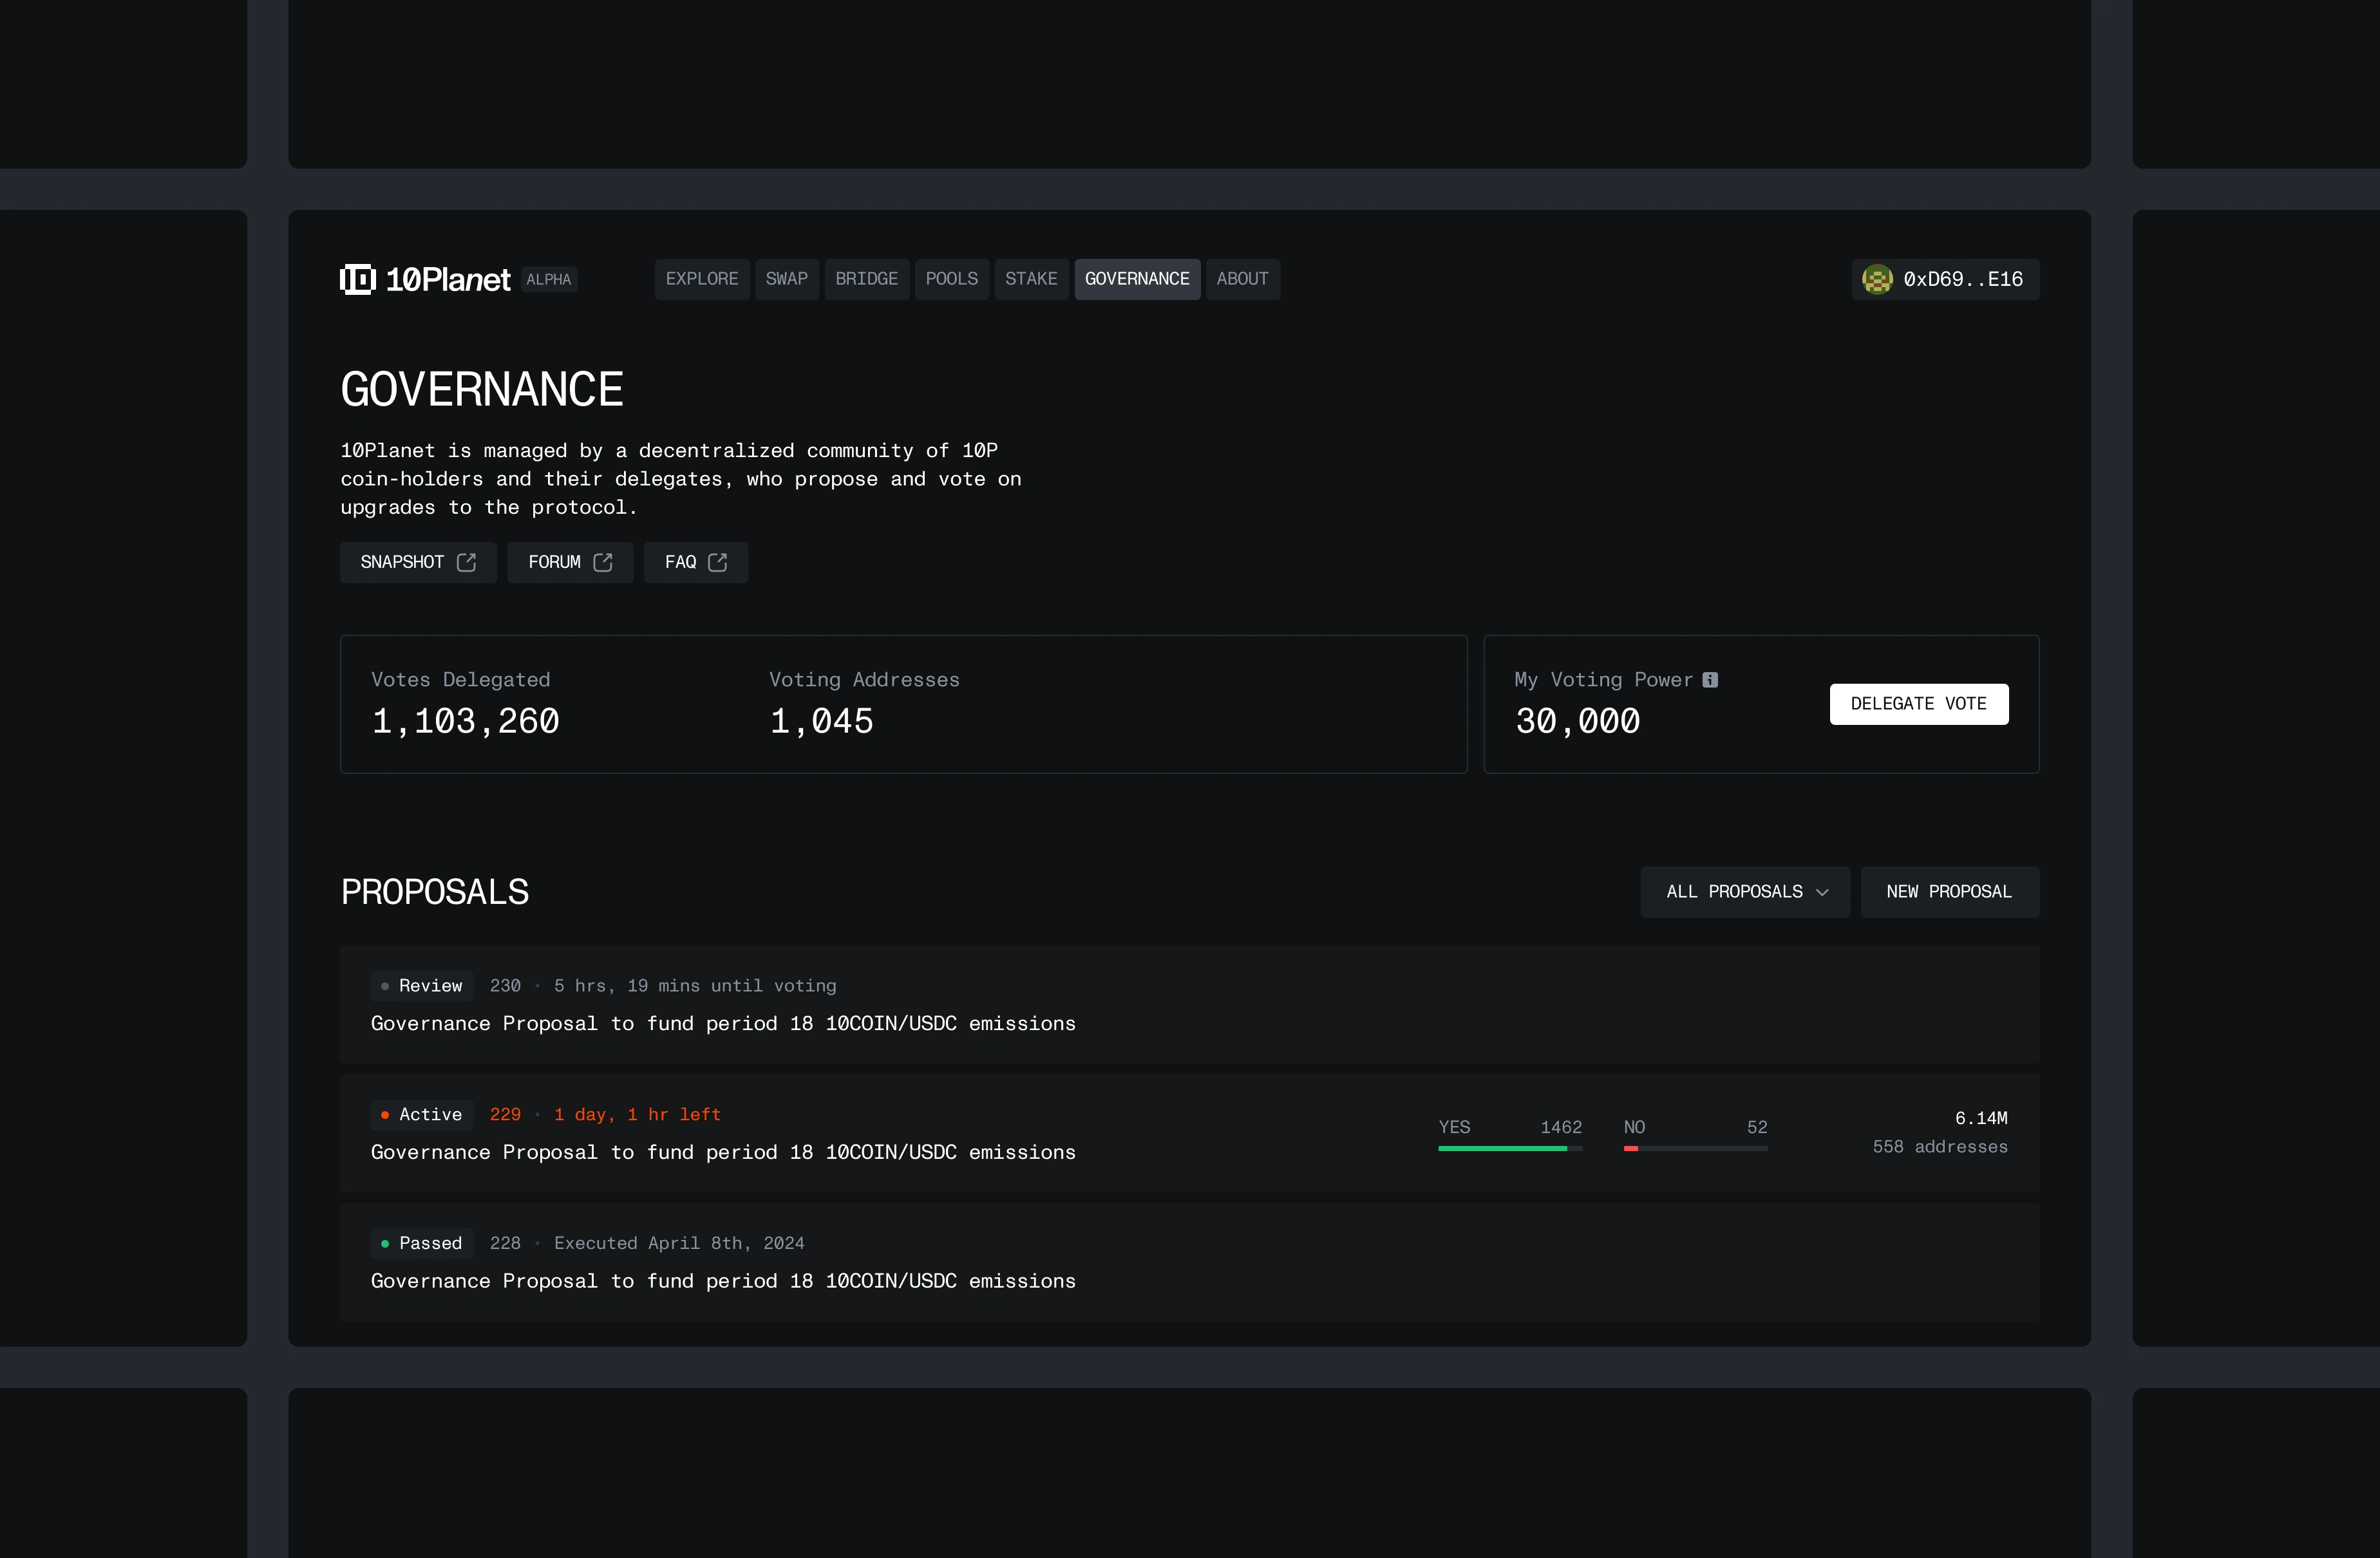The image size is (2380, 1558).
Task: Click the ALPHA badge beside the logo
Action: click(549, 280)
